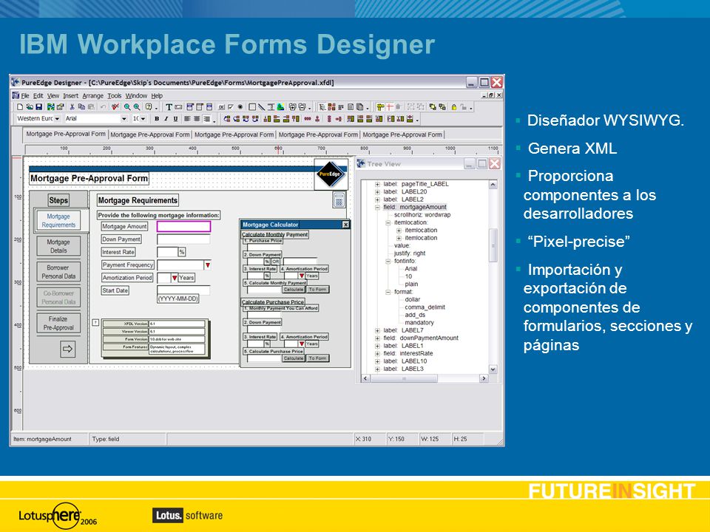The image size is (710, 532).
Task: Collapse the fontinfo node in Tree View
Action: (388, 261)
